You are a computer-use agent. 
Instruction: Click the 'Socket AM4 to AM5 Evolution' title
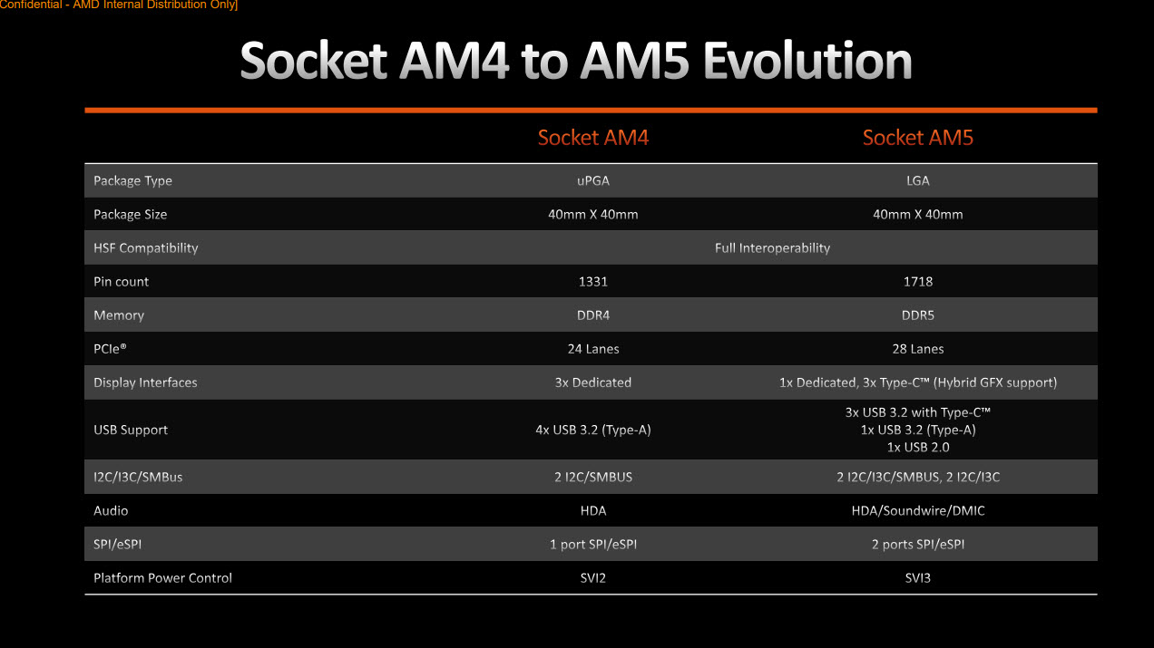[x=576, y=62]
